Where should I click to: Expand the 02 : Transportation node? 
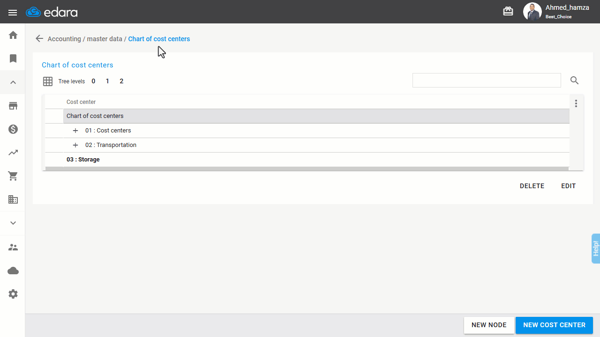tap(75, 145)
